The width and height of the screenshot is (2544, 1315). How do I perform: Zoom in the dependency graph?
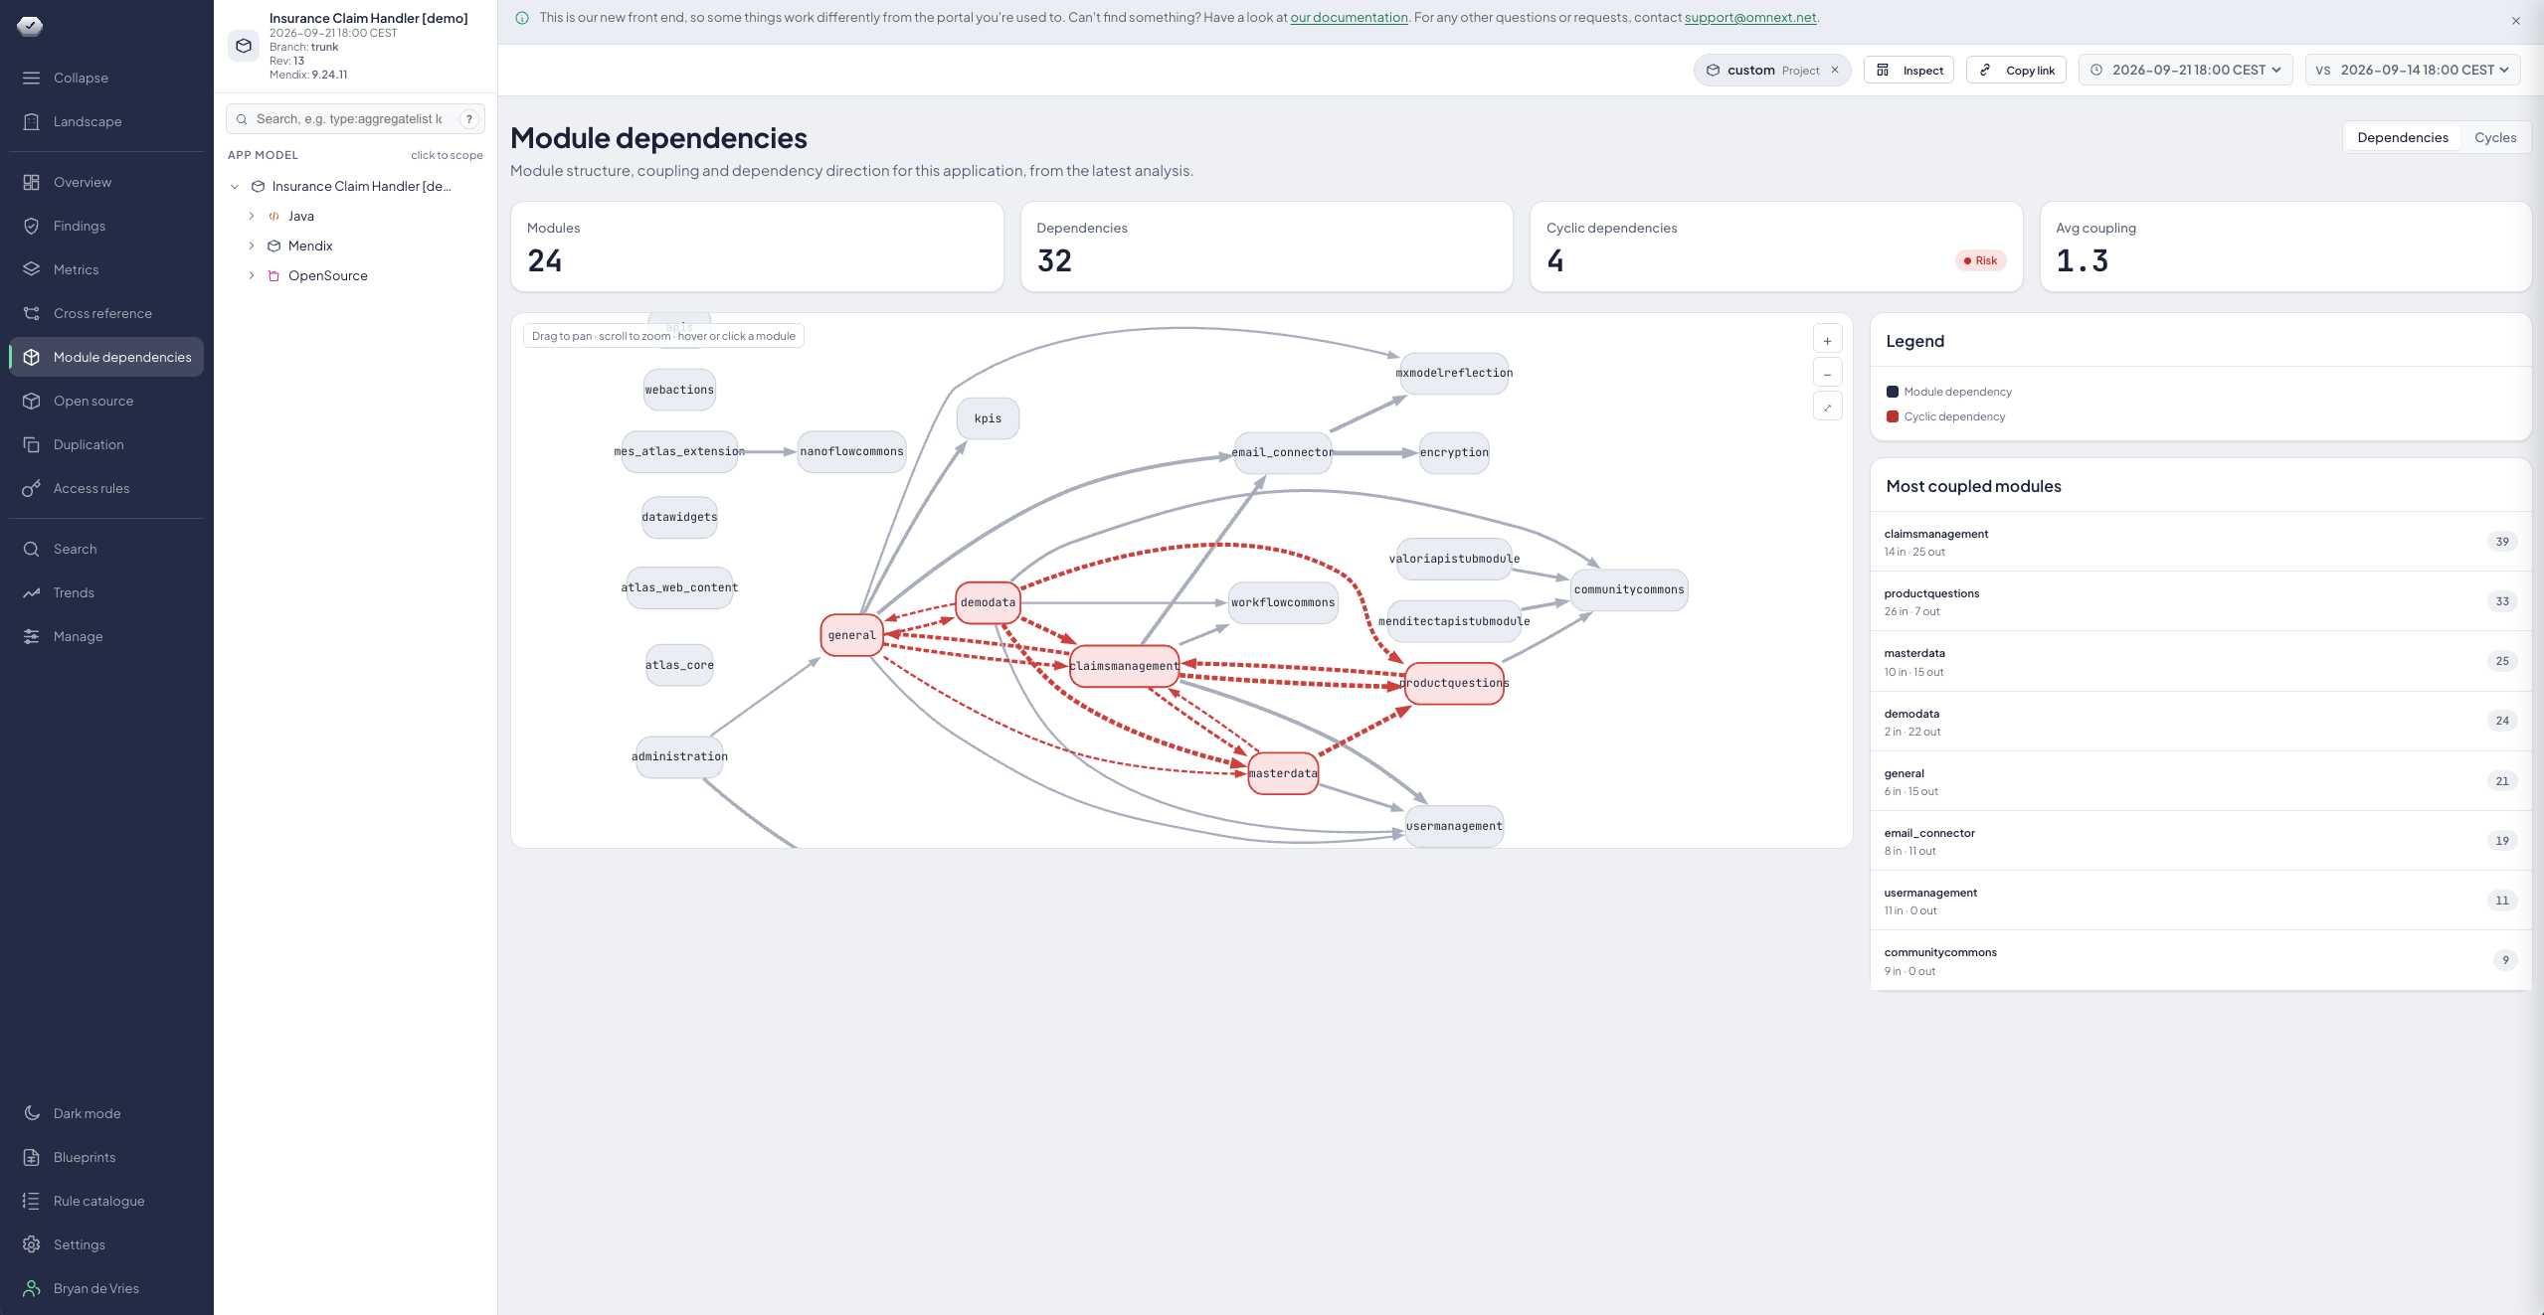[1827, 340]
